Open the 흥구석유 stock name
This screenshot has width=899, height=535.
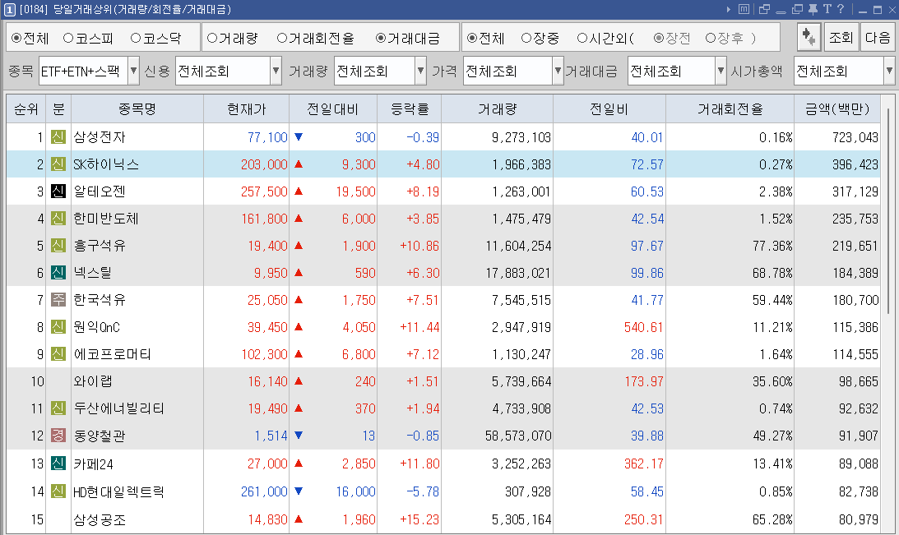(100, 246)
